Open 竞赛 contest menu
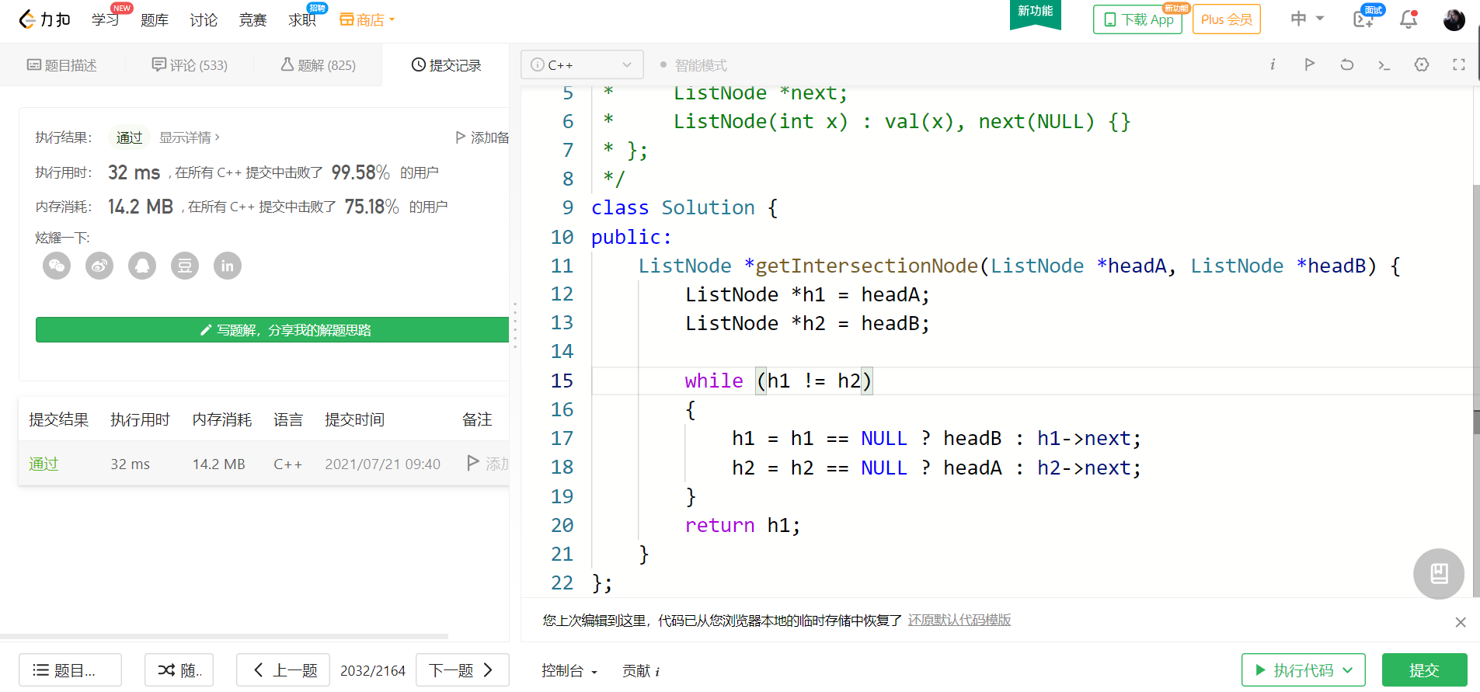The image size is (1480, 692). (252, 19)
